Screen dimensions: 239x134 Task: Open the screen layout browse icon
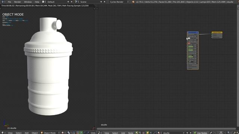[44, 2]
